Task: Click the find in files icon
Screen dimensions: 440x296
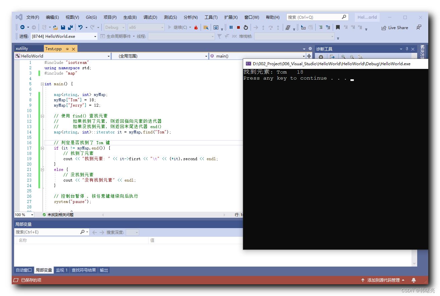Action: [x=206, y=27]
